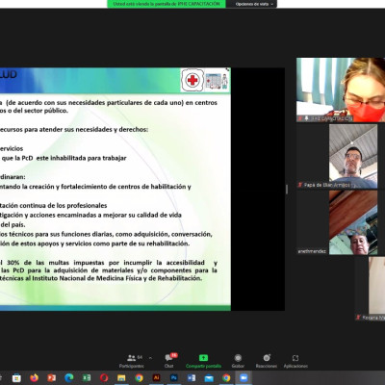The image size is (385, 385).
Task: Open the Reacciones menu
Action: coord(267,361)
